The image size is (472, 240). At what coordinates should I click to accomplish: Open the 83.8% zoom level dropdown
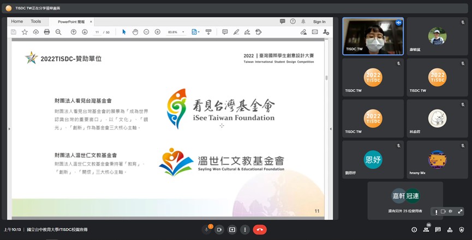coord(176,32)
